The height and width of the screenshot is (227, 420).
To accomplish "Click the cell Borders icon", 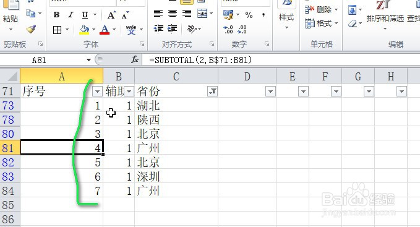I will pyautogui.click(x=57, y=30).
